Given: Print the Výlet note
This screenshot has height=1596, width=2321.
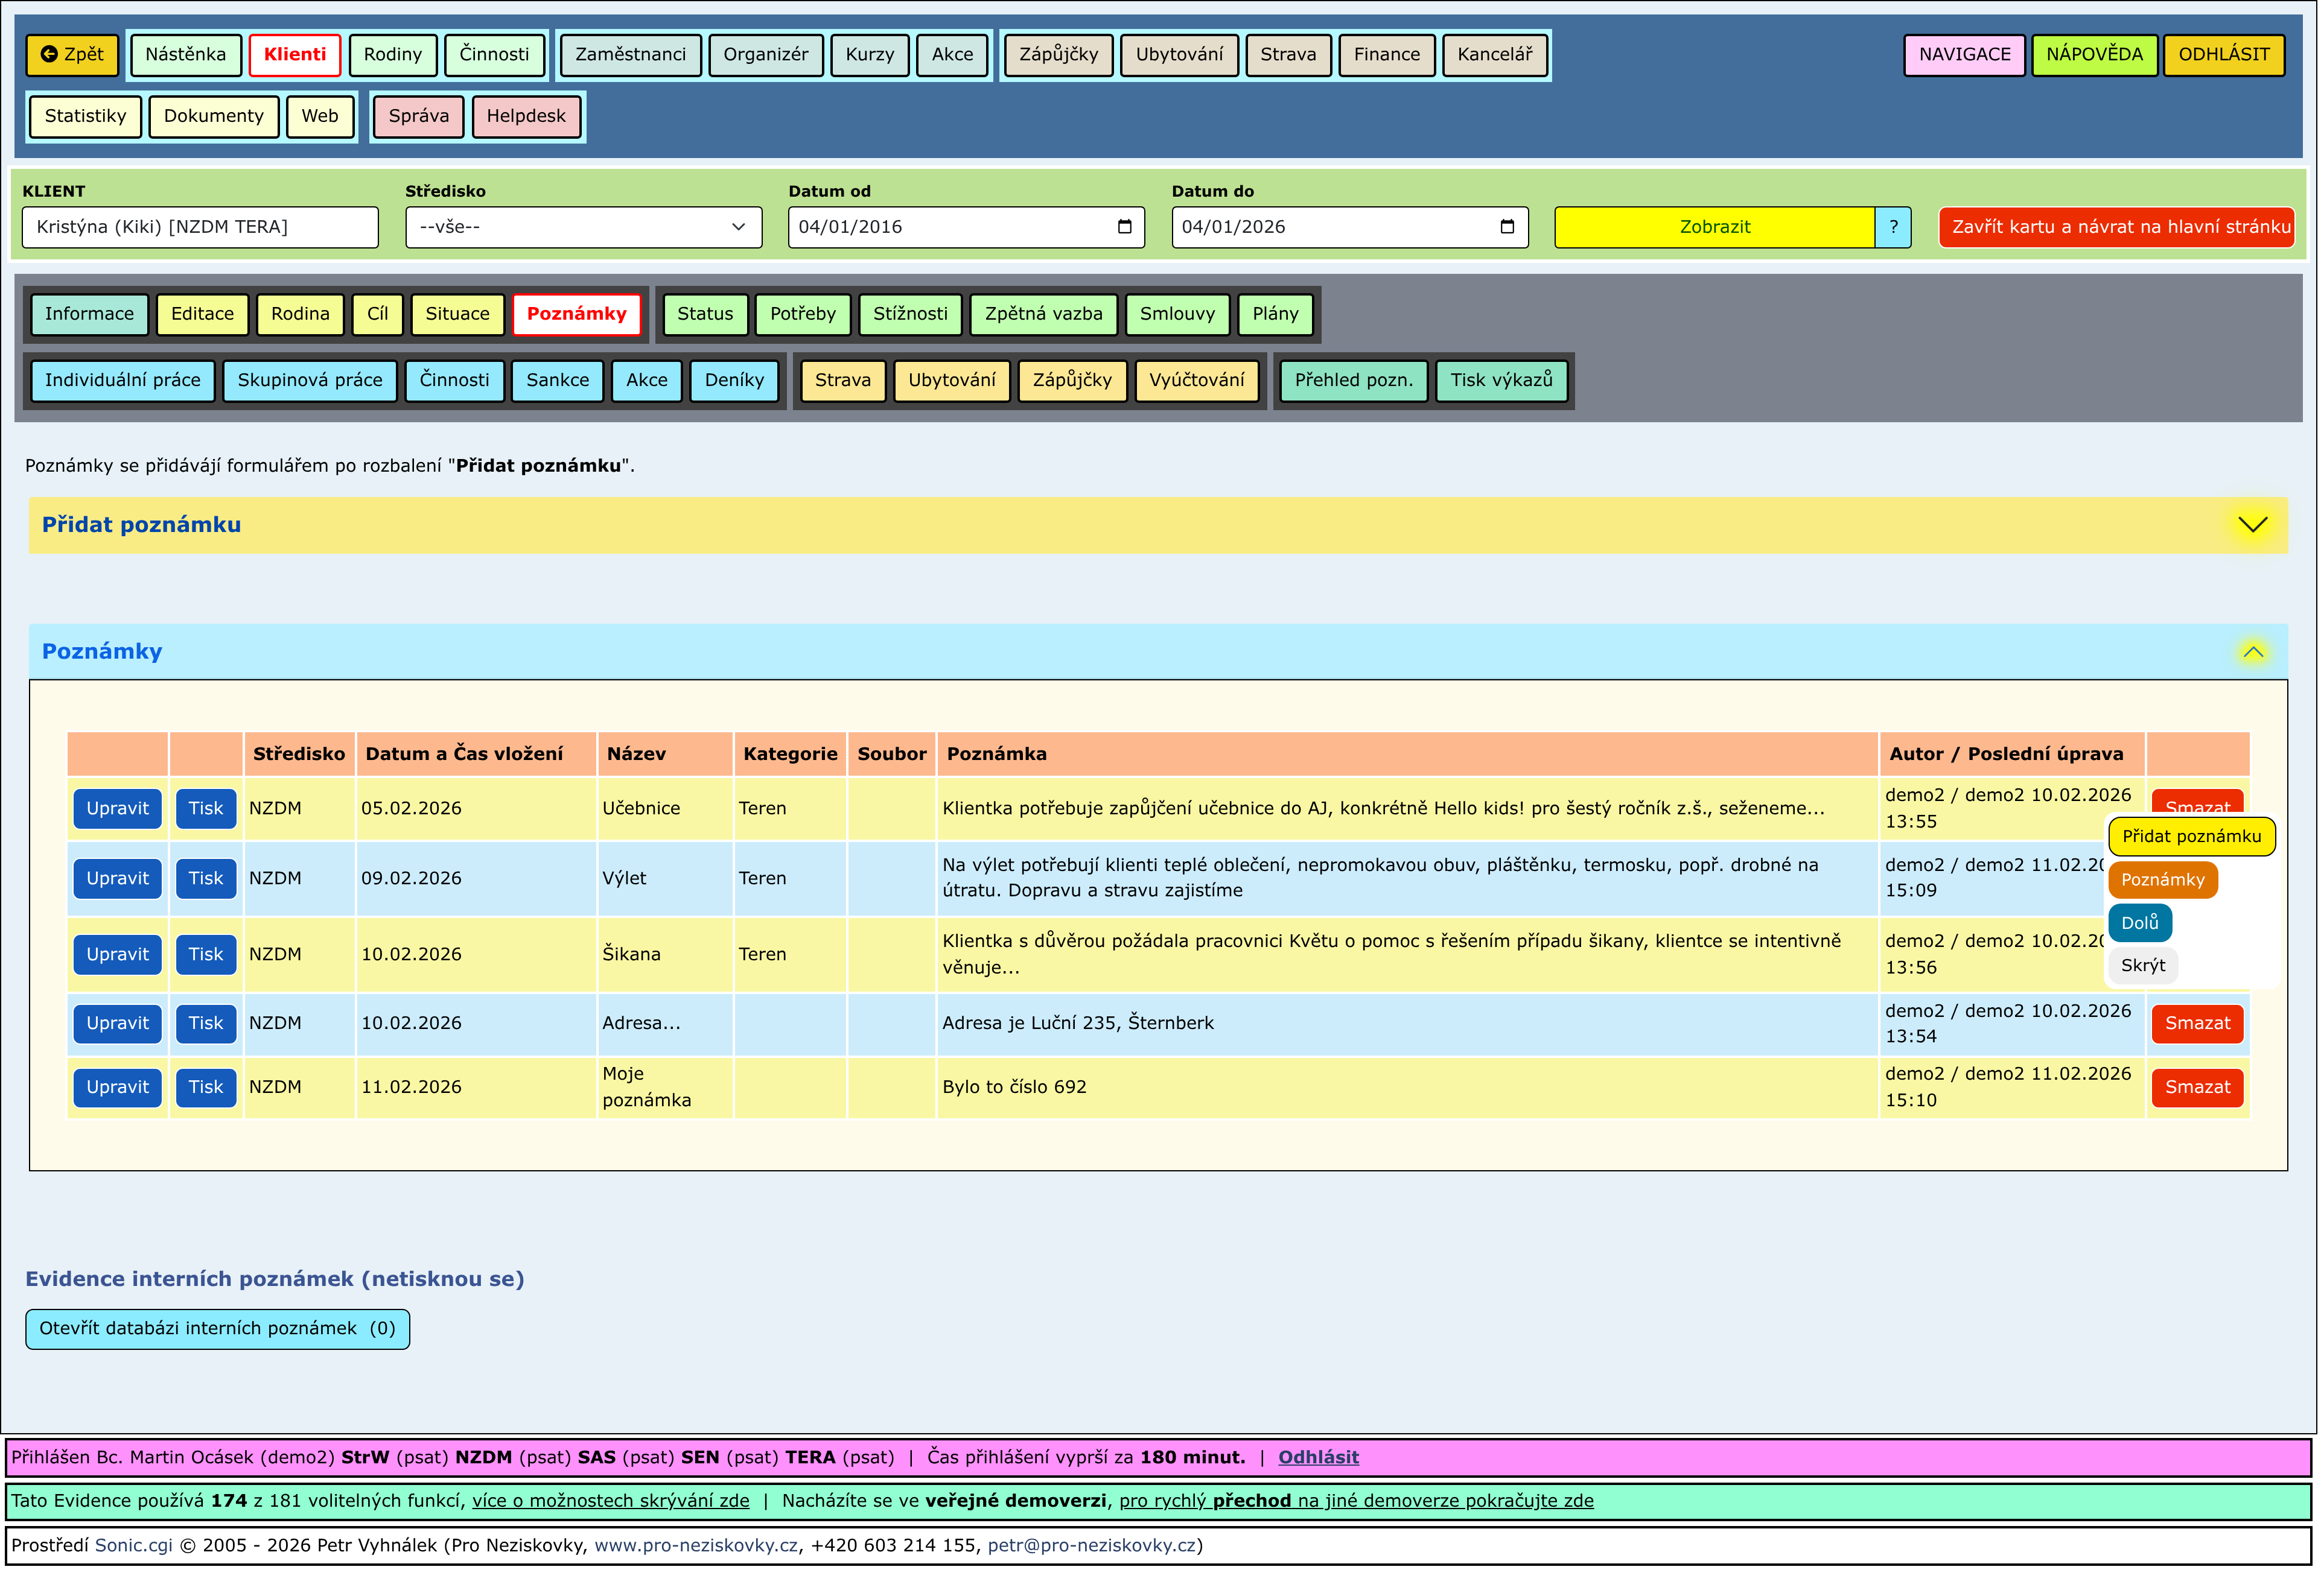Looking at the screenshot, I should coord(206,879).
